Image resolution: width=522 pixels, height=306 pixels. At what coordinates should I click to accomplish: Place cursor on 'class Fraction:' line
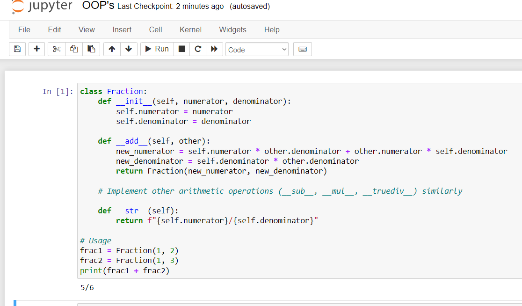[x=114, y=92]
